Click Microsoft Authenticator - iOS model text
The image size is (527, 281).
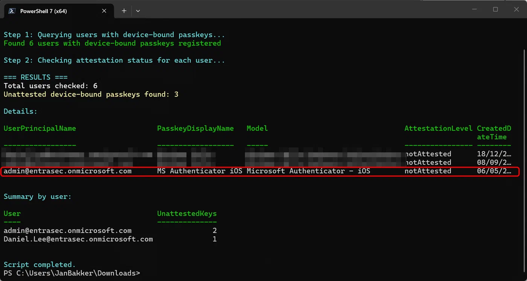(x=309, y=171)
